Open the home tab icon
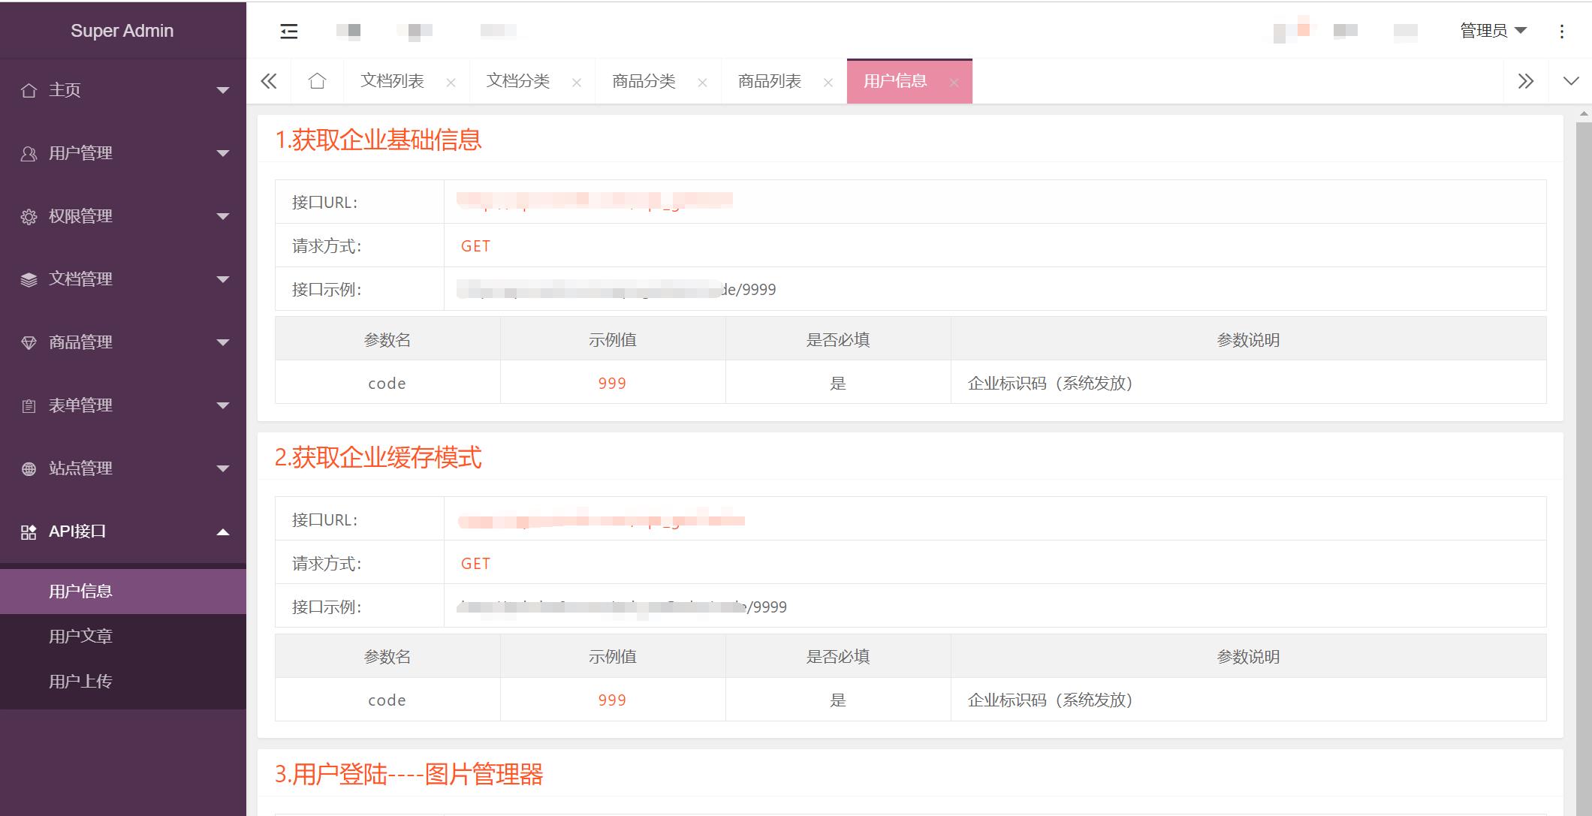This screenshot has width=1592, height=816. pos(317,81)
